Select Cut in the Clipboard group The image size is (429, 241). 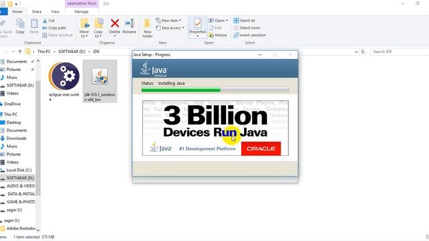pyautogui.click(x=49, y=21)
